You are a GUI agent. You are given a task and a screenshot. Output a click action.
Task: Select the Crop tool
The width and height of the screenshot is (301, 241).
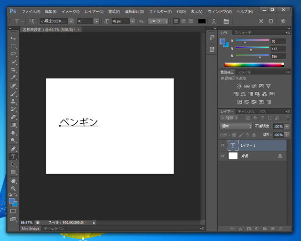pos(13,69)
